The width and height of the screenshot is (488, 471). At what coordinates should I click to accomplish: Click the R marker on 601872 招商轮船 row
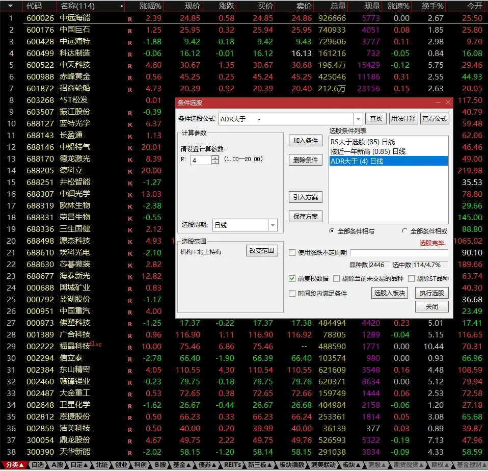tap(130, 90)
